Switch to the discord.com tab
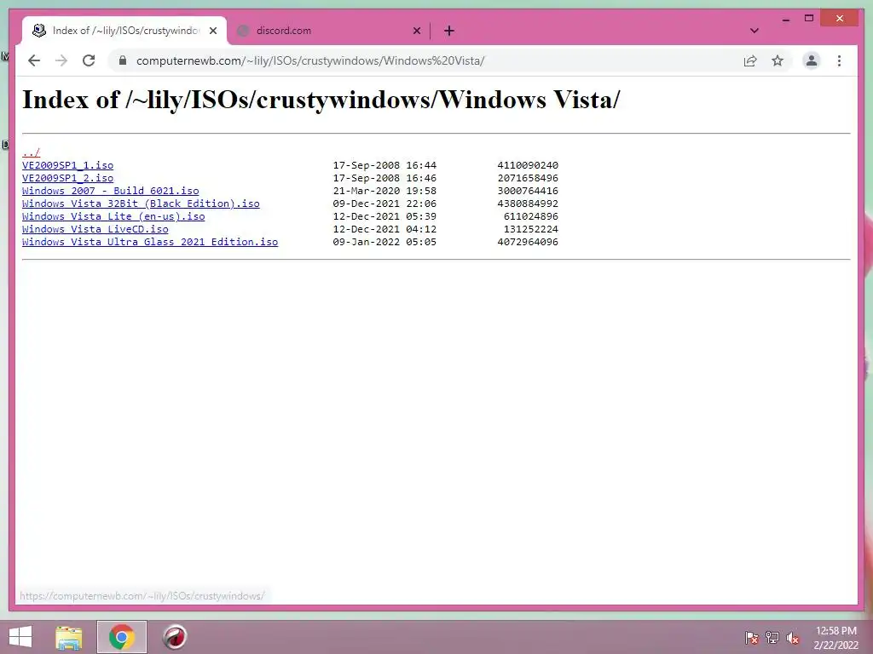 [328, 31]
